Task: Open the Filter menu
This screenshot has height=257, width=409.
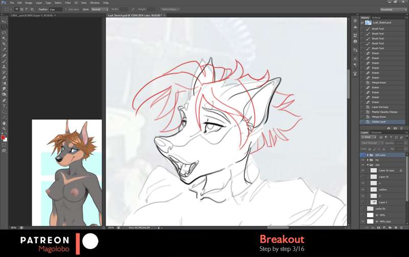Action: pos(67,3)
